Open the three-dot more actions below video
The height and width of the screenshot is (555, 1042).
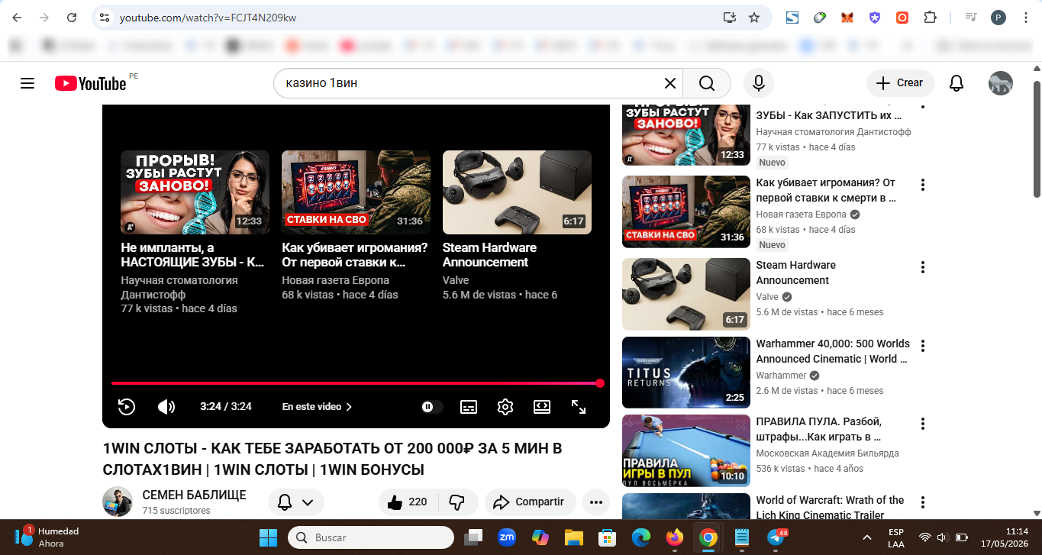pos(595,502)
